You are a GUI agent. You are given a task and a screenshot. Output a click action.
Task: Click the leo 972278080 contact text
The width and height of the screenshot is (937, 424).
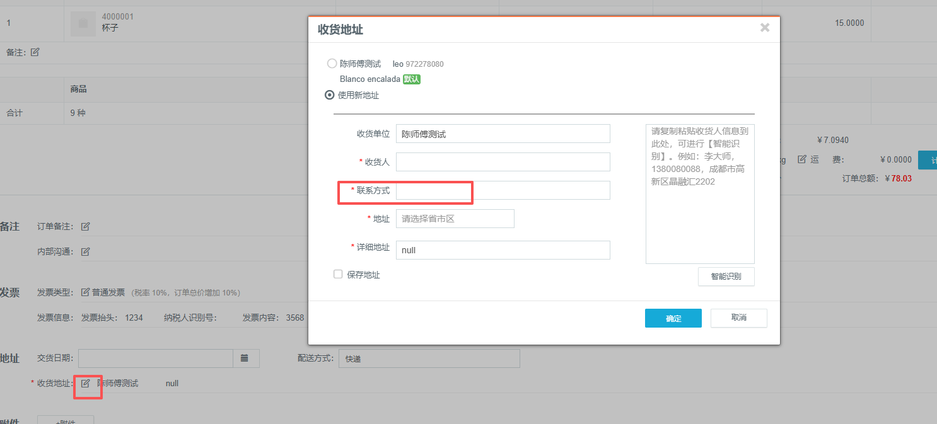pos(418,64)
